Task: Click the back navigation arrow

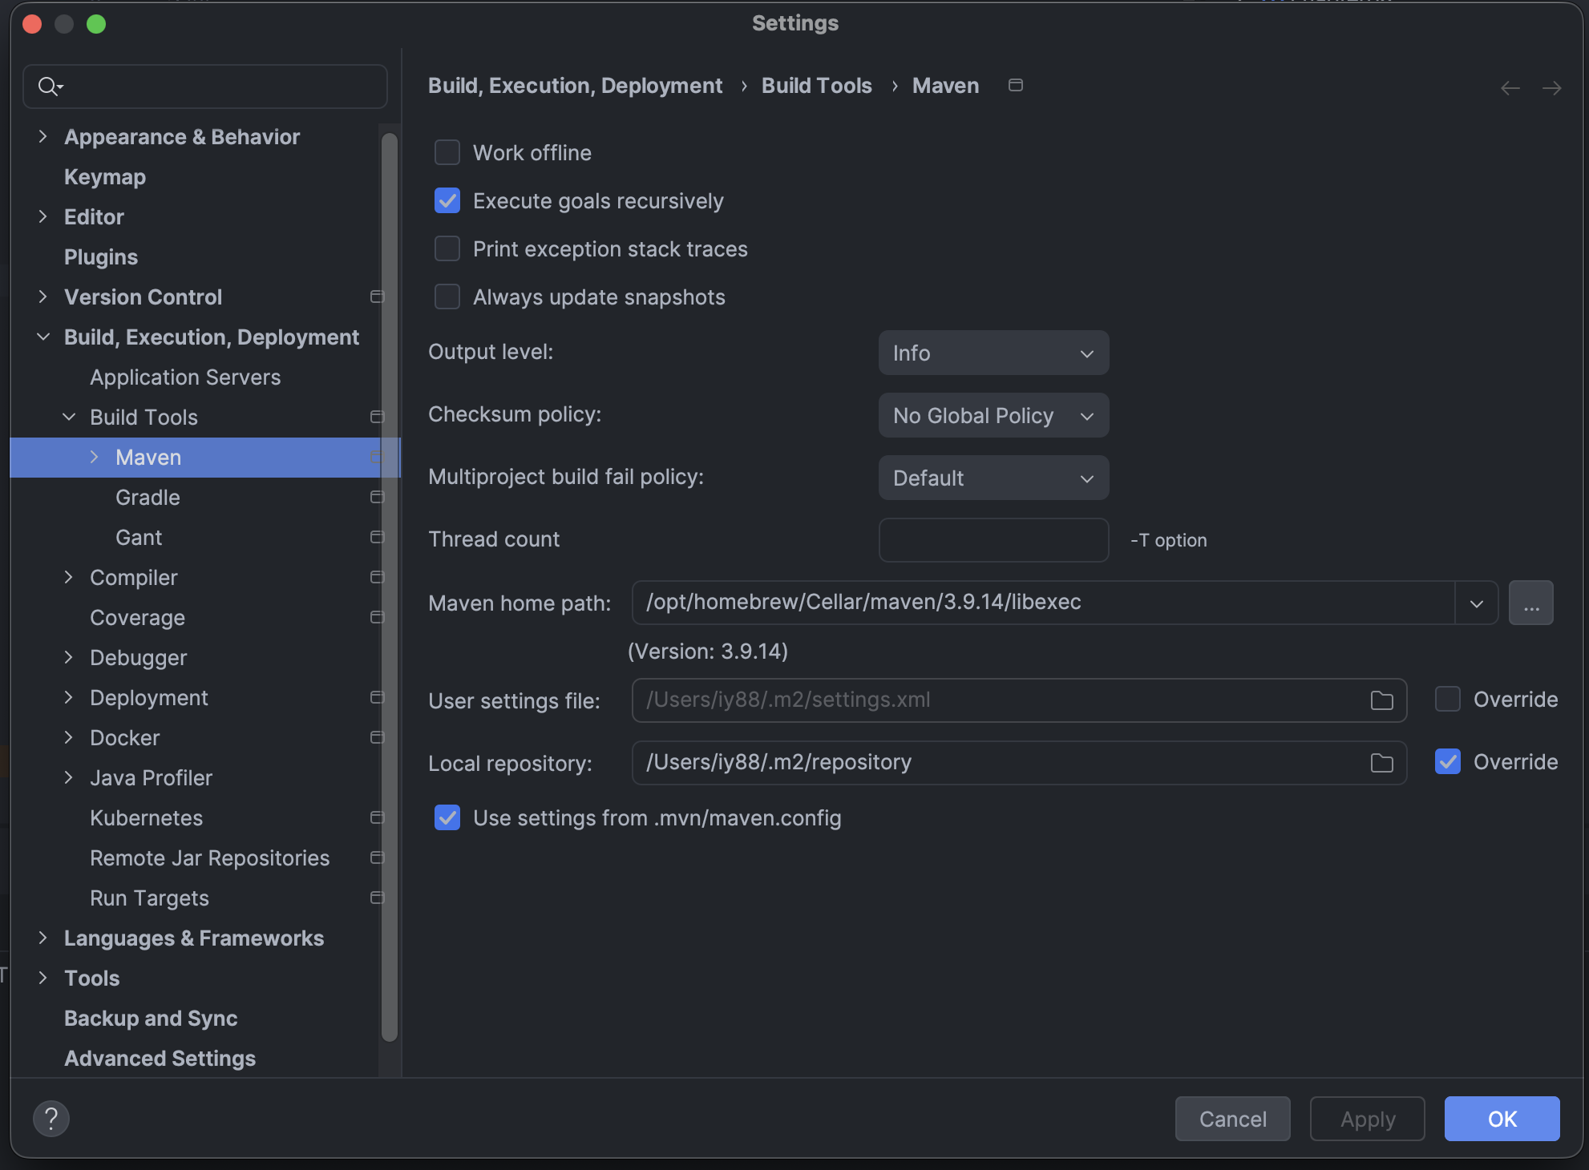Action: point(1509,87)
